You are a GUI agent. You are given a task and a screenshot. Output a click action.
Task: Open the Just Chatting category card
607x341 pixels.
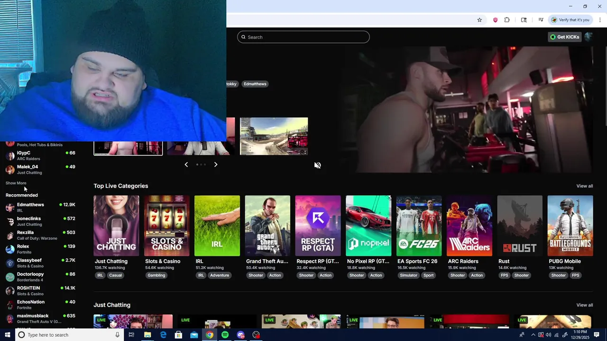[116, 226]
